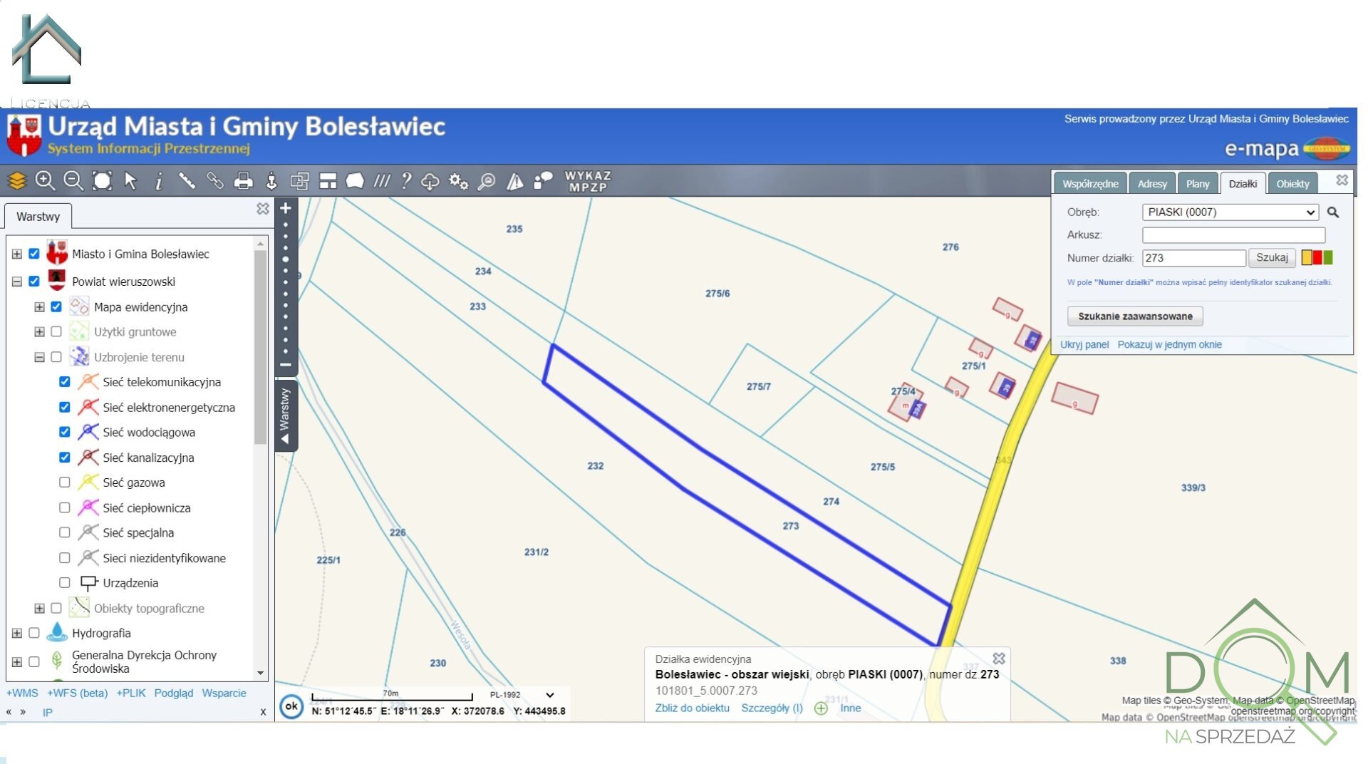
Task: Open the Obręb PIASKI (0007) dropdown
Action: click(1230, 212)
